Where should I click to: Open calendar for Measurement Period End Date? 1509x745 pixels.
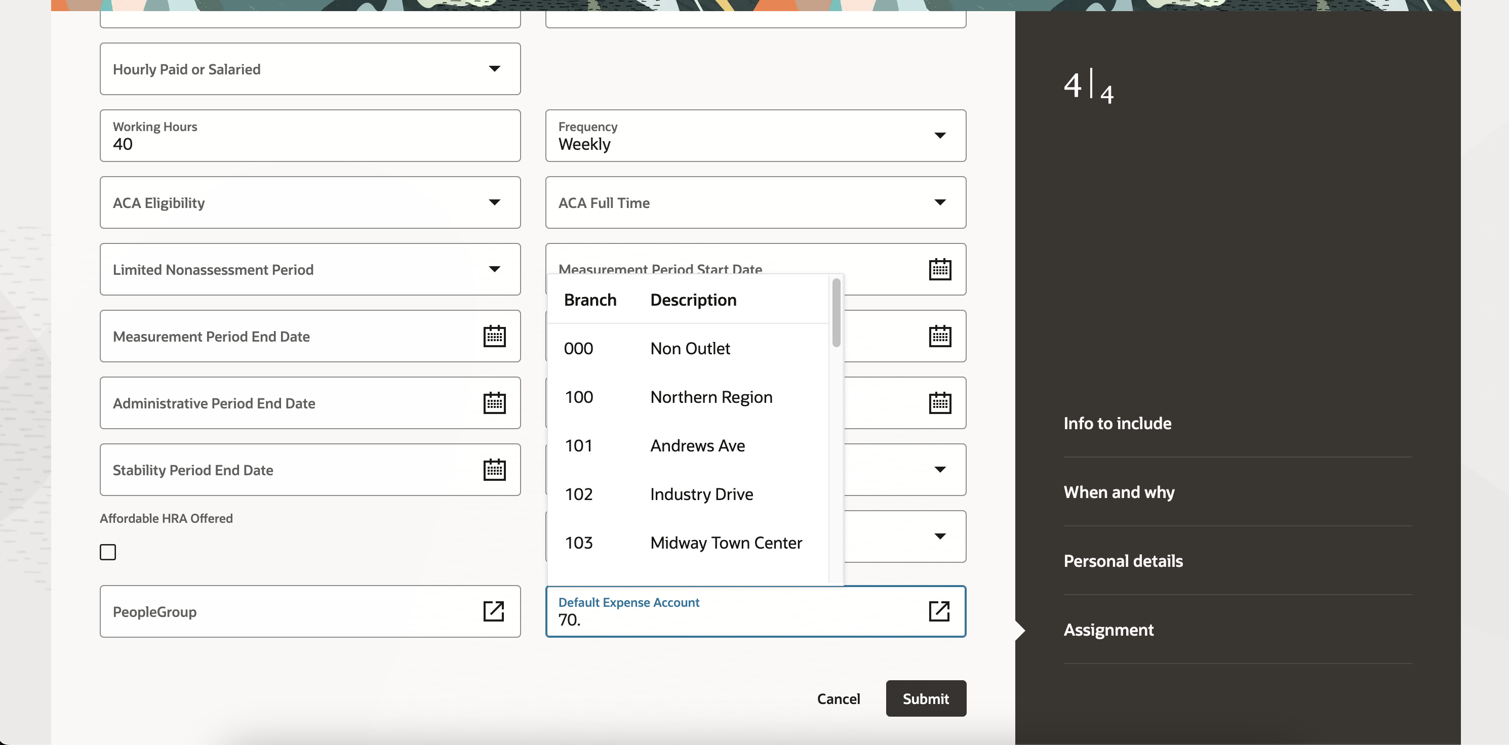pos(494,336)
